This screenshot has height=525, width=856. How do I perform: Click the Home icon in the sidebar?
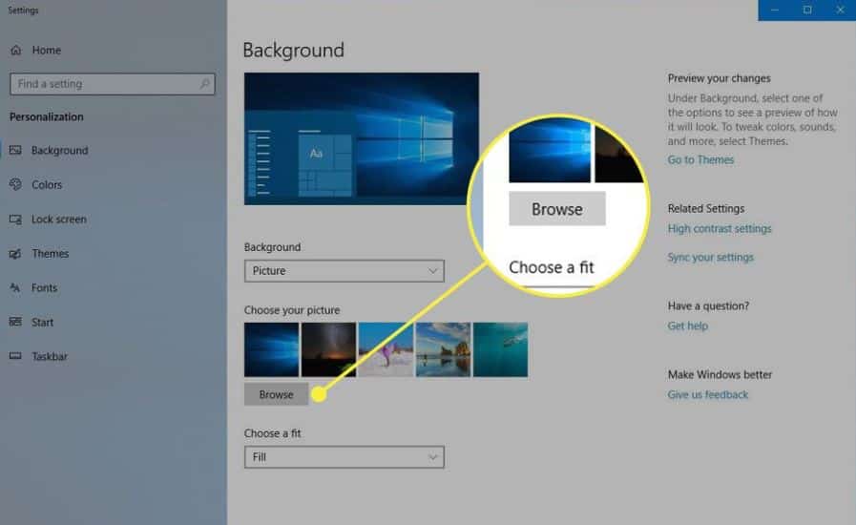click(x=16, y=51)
